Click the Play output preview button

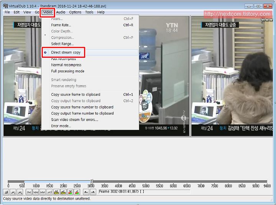click(20, 192)
